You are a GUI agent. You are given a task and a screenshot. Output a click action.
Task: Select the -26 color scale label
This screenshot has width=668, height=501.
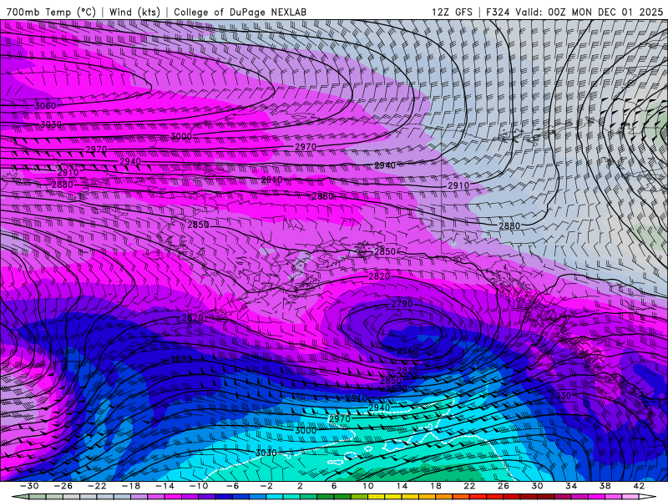point(63,486)
